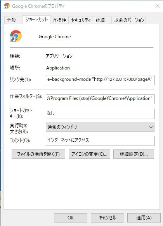This screenshot has height=226, width=163.
Task: Click the dropdown arrow next to 通常のウィンドウ
Action: tap(151, 127)
